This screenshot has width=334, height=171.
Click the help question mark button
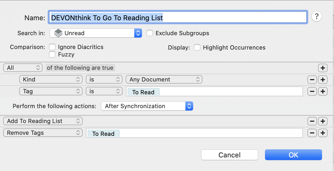(316, 16)
